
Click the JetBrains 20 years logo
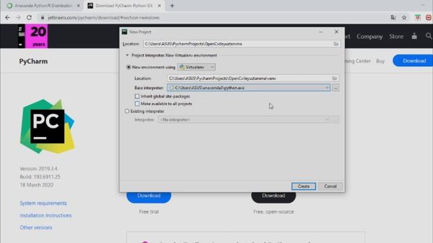click(x=32, y=36)
